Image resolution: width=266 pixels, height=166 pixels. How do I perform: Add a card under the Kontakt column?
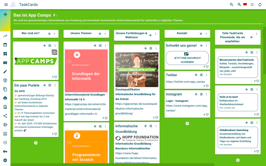[187, 123]
